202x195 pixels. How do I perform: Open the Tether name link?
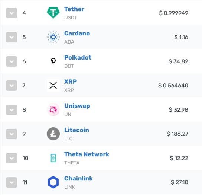(74, 9)
